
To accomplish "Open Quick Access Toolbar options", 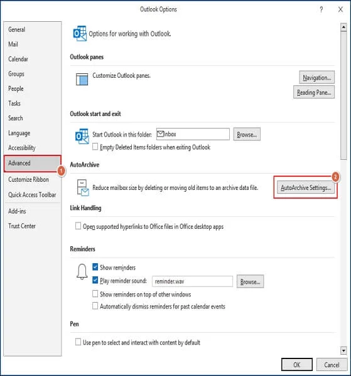I will (33, 195).
